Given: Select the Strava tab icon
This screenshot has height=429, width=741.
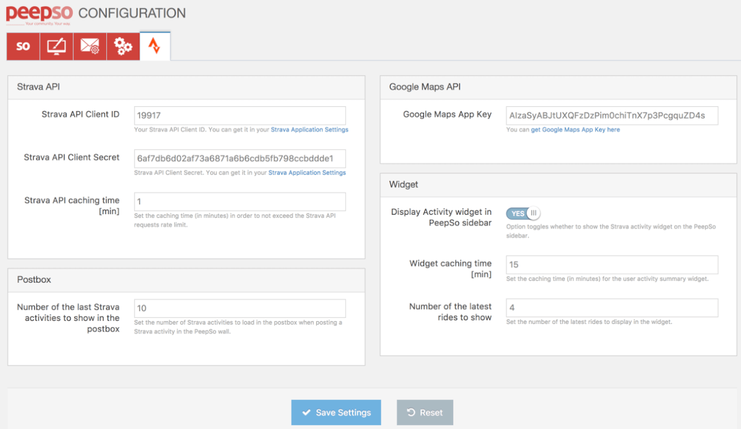Looking at the screenshot, I should click(154, 46).
